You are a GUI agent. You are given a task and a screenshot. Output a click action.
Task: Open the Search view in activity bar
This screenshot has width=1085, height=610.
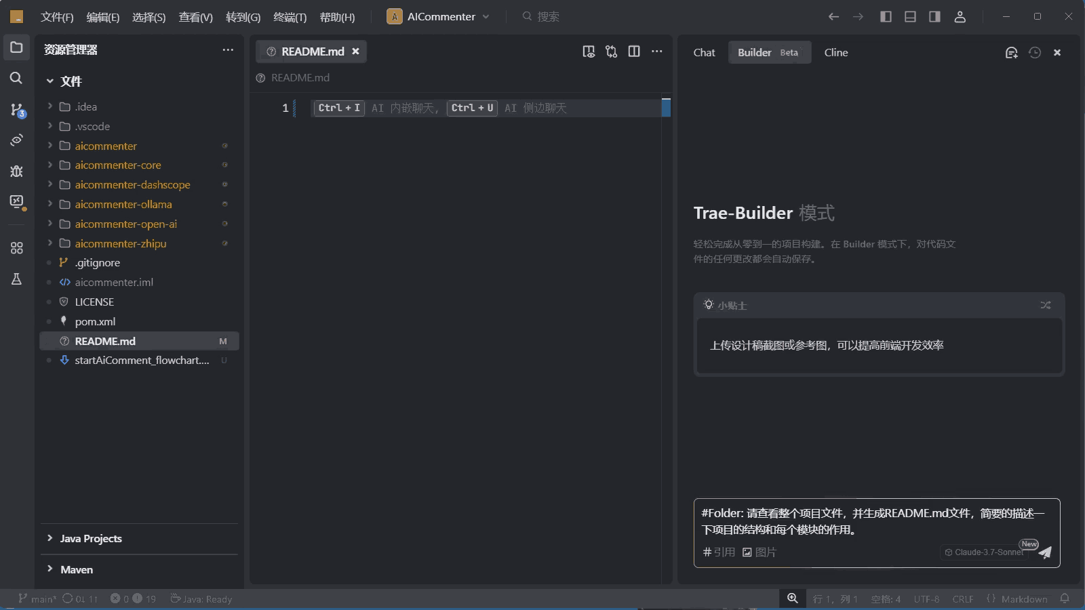[16, 78]
